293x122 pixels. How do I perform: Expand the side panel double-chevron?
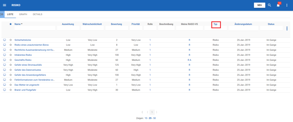2,14
